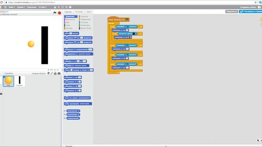262x147 pixels.
Task: Switch to the Скрипты tab
Action: (68, 12)
